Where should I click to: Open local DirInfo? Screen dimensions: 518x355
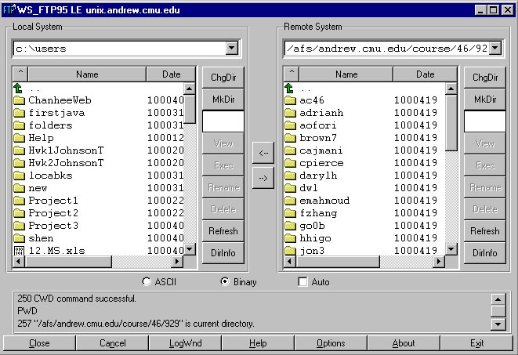click(223, 253)
